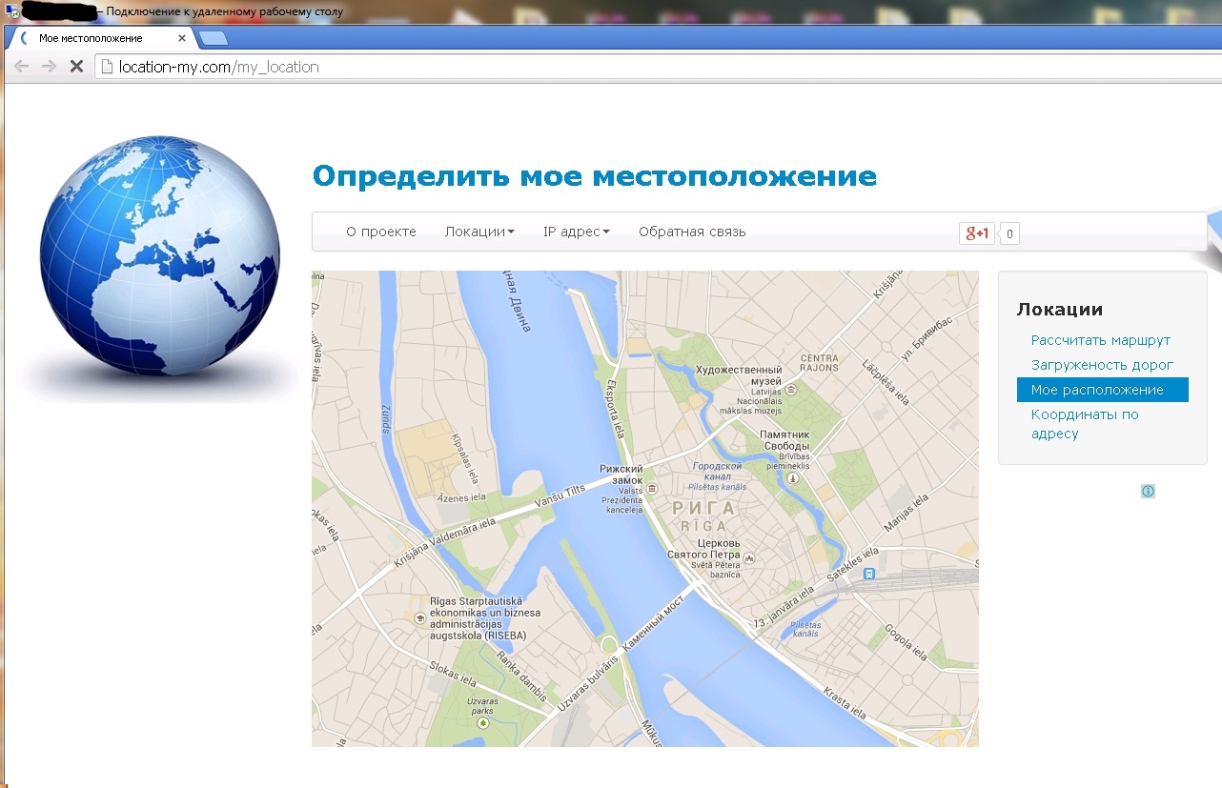
Task: Click 'Krišjāņa Valdemāra iela' street label
Action: coord(445,543)
